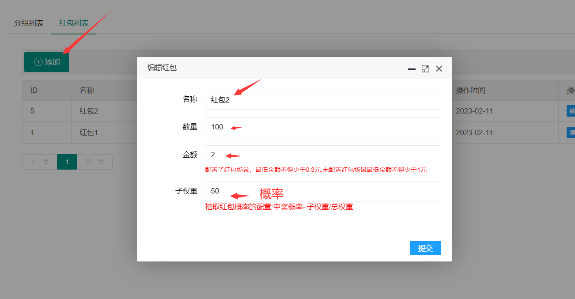Image resolution: width=575 pixels, height=299 pixels.
Task: Close the 编辑红包 dialog
Action: pos(439,68)
